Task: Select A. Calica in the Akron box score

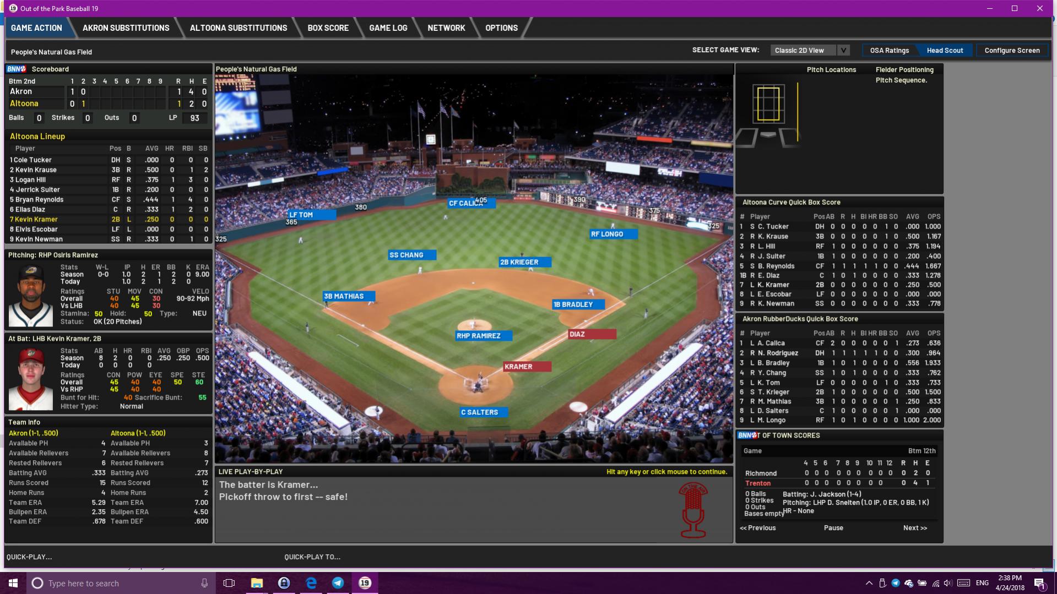Action: coord(839,343)
